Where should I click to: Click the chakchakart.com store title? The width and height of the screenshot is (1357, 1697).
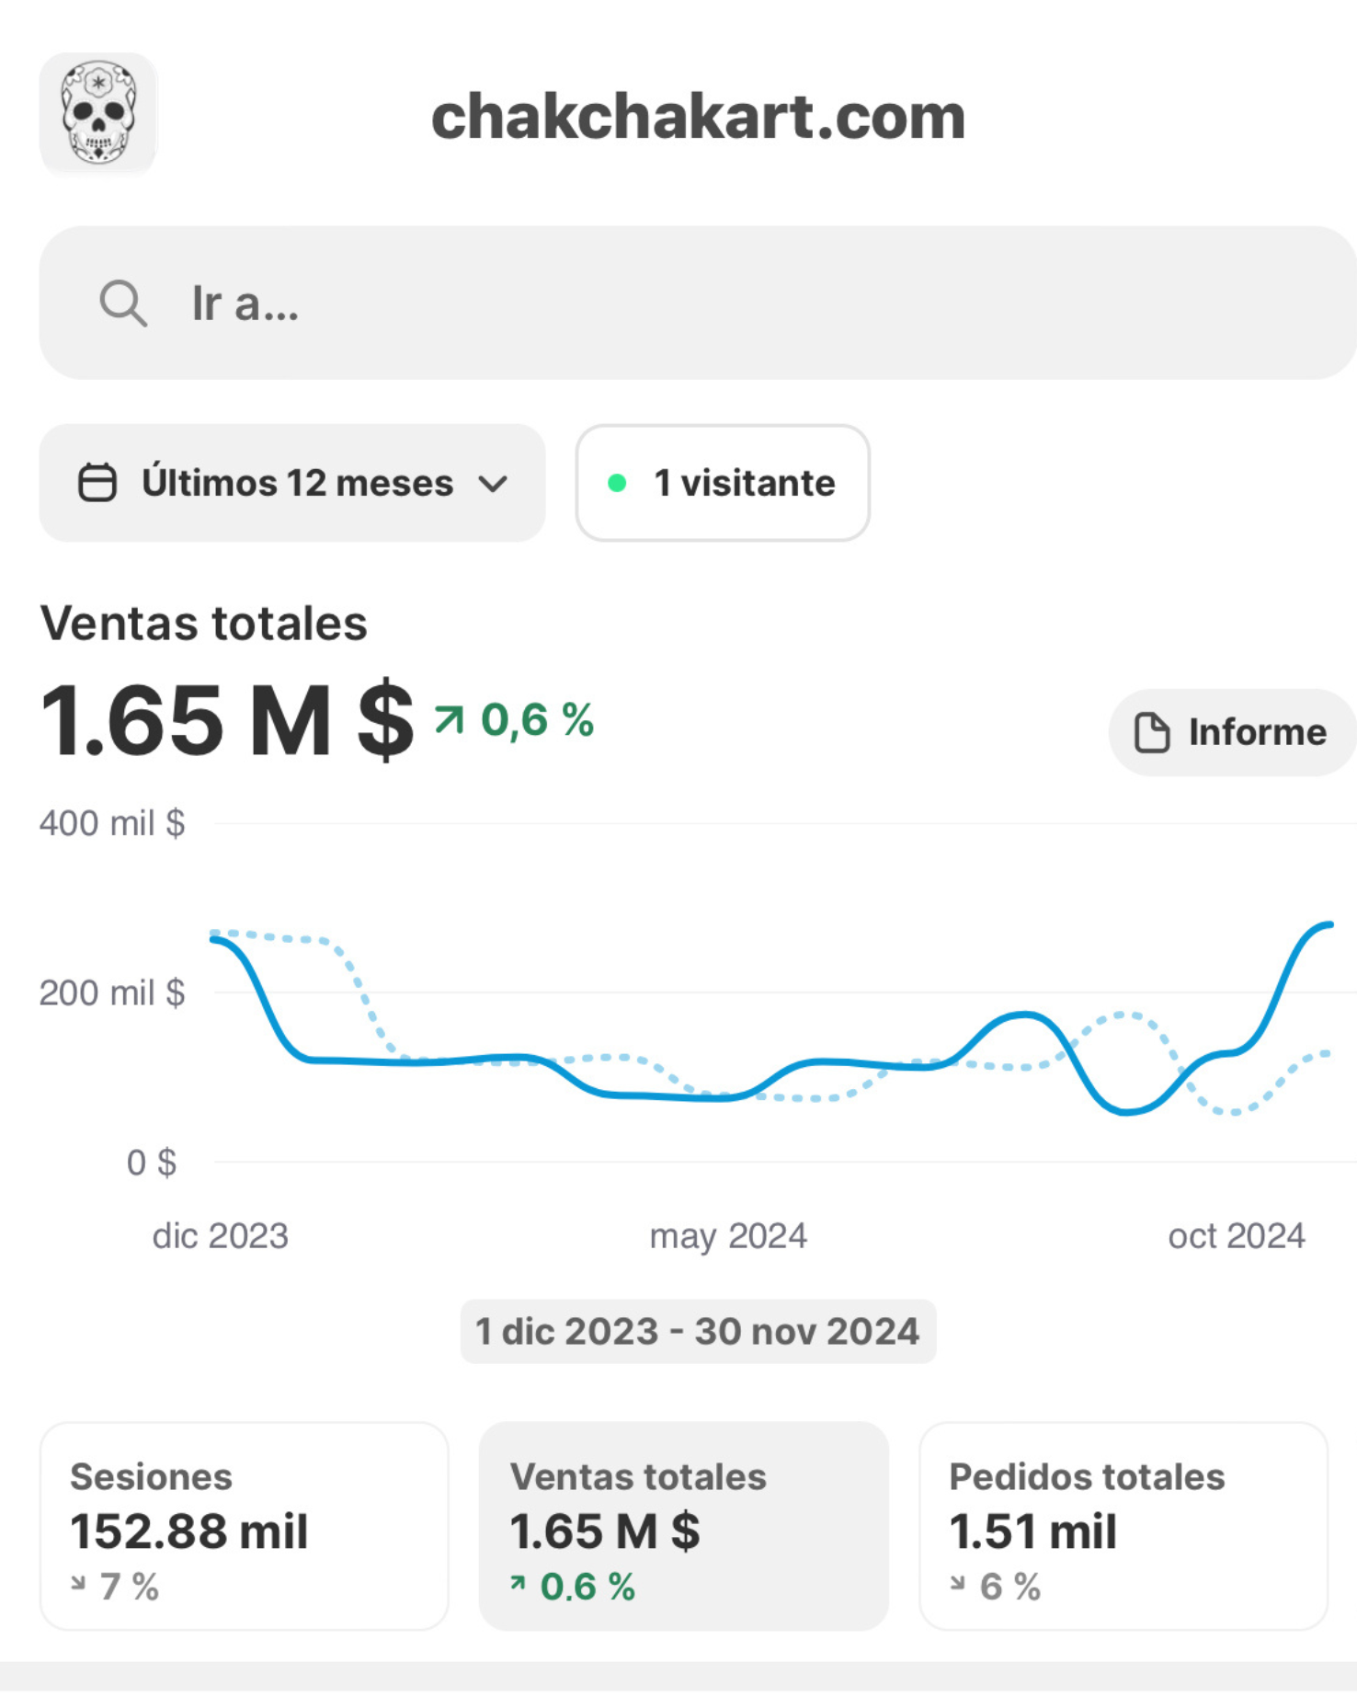point(698,117)
